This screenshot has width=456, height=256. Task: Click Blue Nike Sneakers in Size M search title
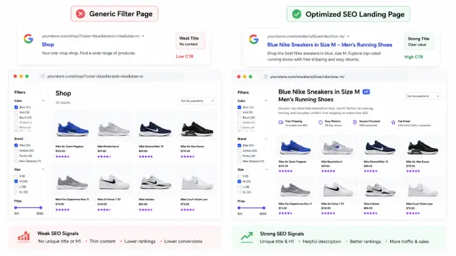coord(329,45)
